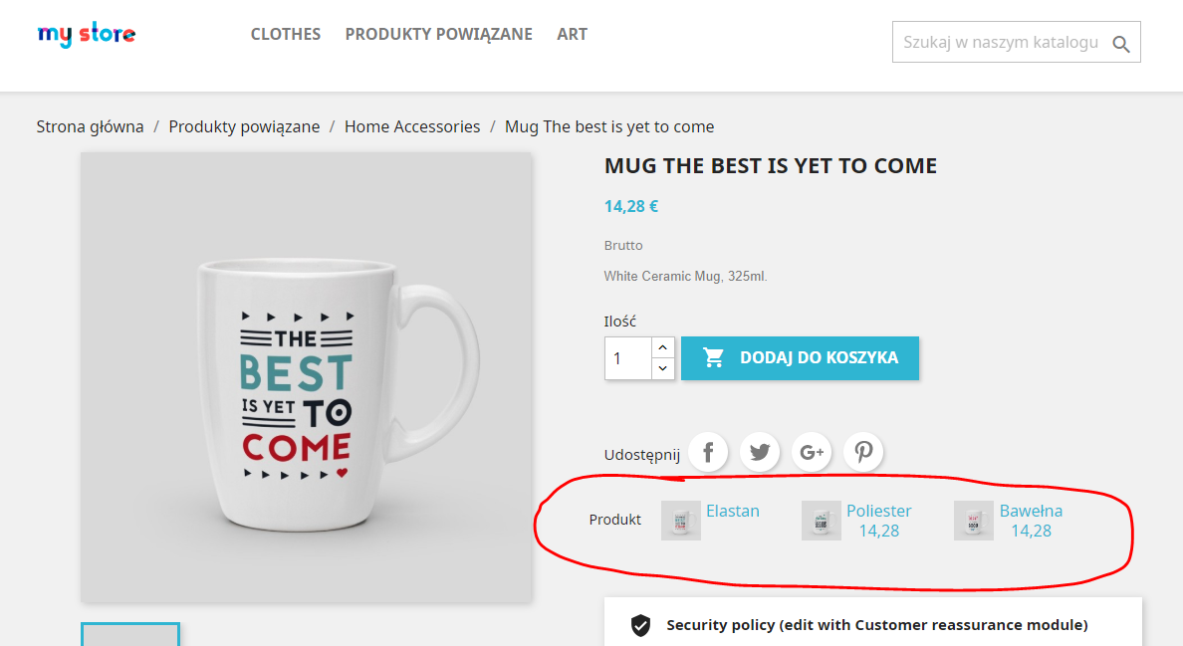Go to Strona główna breadcrumb

pos(91,126)
